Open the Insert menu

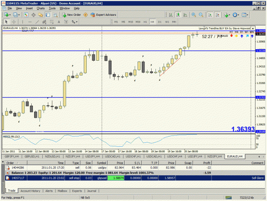click(x=29, y=8)
